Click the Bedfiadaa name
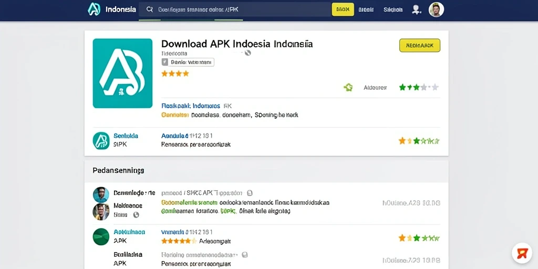The image size is (538, 269). point(128,255)
